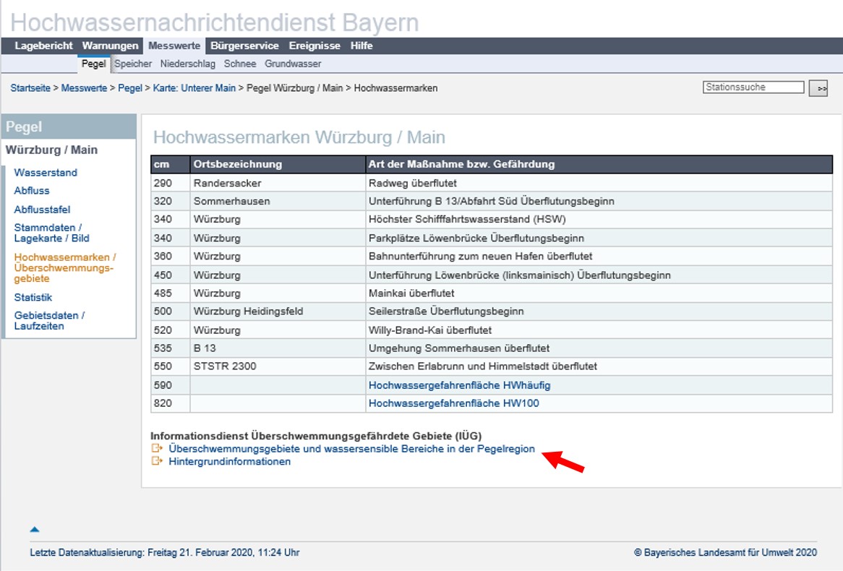Open Stammdaten / Lagekarte / Bild

[x=51, y=233]
